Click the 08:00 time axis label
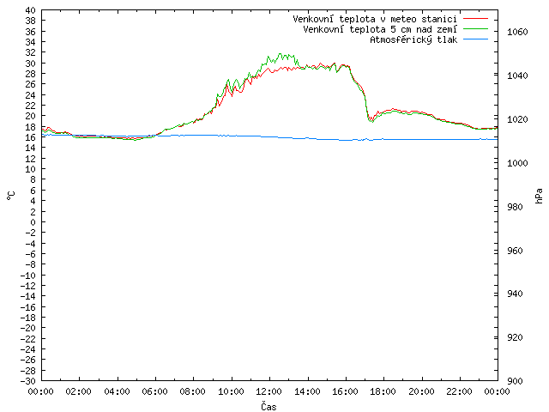 [x=193, y=391]
